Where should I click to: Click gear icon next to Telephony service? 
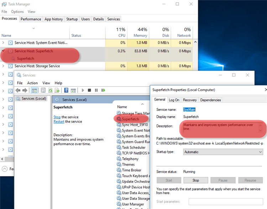tap(119, 158)
